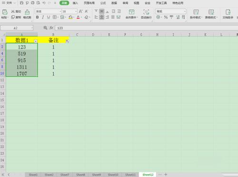Screen dimensions: 238x177
Task: Undo the last action
Action: [44, 3]
